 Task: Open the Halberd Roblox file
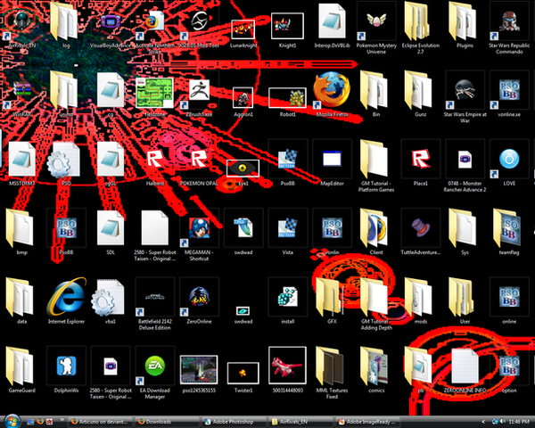click(154, 160)
